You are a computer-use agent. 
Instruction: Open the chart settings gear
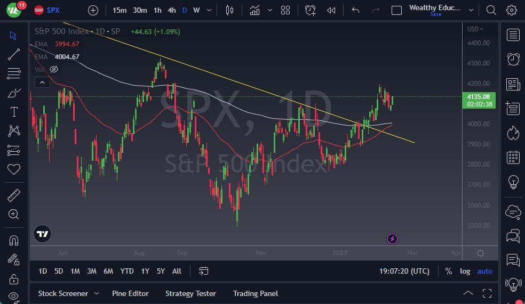point(511,10)
